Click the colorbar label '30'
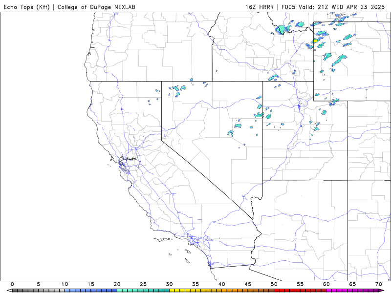The width and height of the screenshot is (391, 293). pyautogui.click(x=169, y=284)
